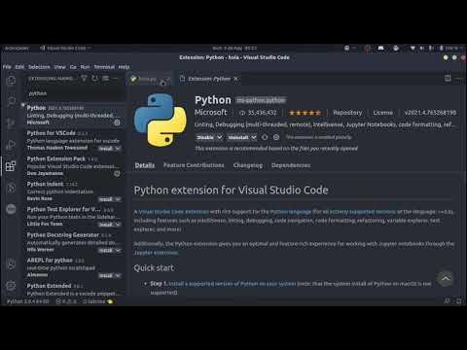Open the View menu

(59, 67)
